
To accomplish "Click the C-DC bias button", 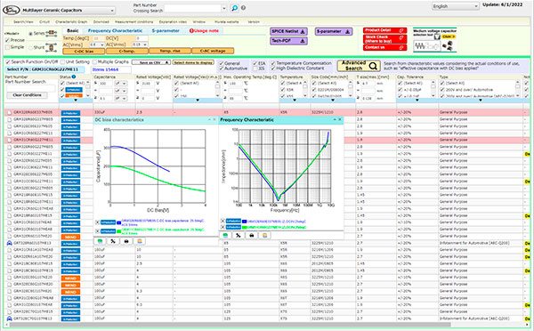I will pyautogui.click(x=84, y=51).
